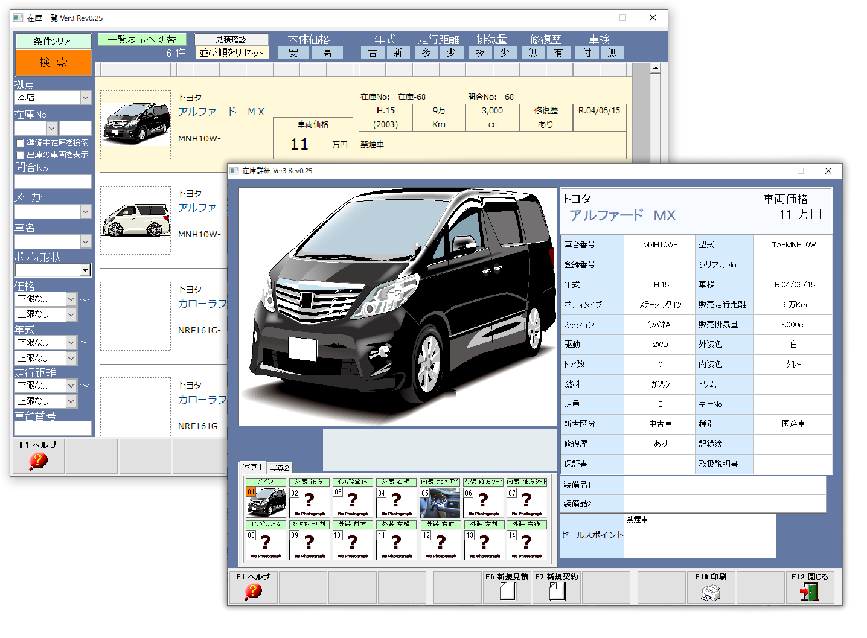Open the メーカー dropdown
This screenshot has height=638, width=867.
[85, 211]
